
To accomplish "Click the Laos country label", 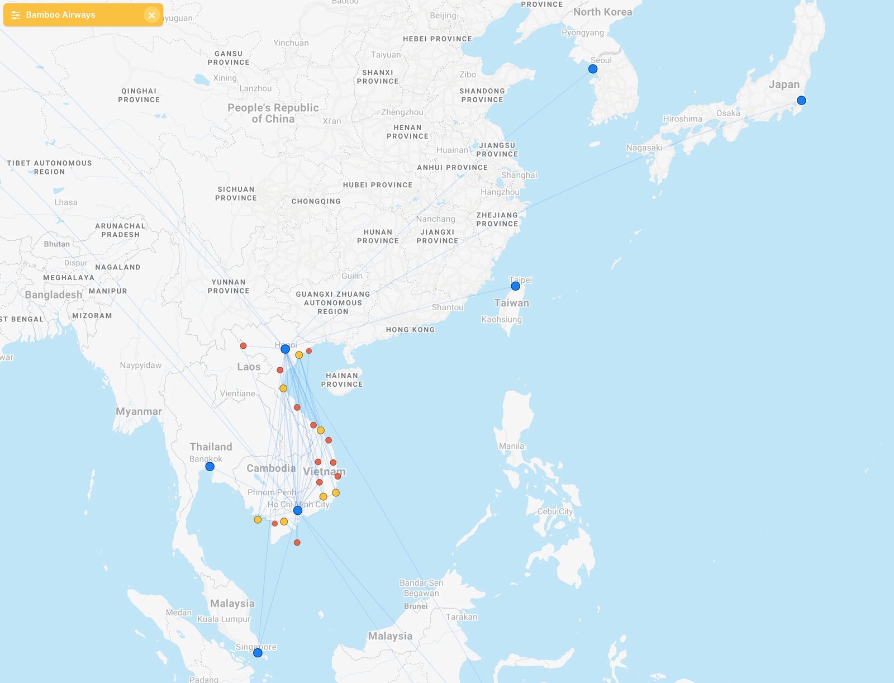I will [249, 367].
